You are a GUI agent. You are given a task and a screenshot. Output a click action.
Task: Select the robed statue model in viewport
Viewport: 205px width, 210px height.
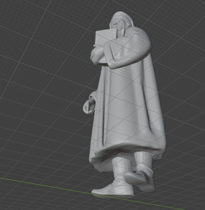tap(125, 104)
